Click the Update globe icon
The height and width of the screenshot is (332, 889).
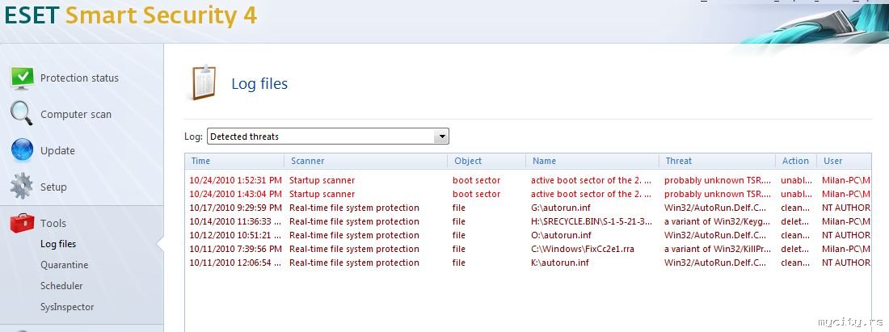(22, 150)
